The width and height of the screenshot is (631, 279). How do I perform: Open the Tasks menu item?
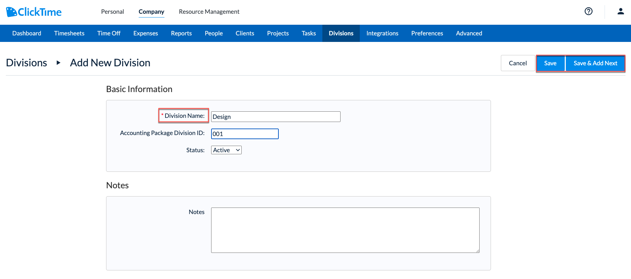(x=309, y=33)
